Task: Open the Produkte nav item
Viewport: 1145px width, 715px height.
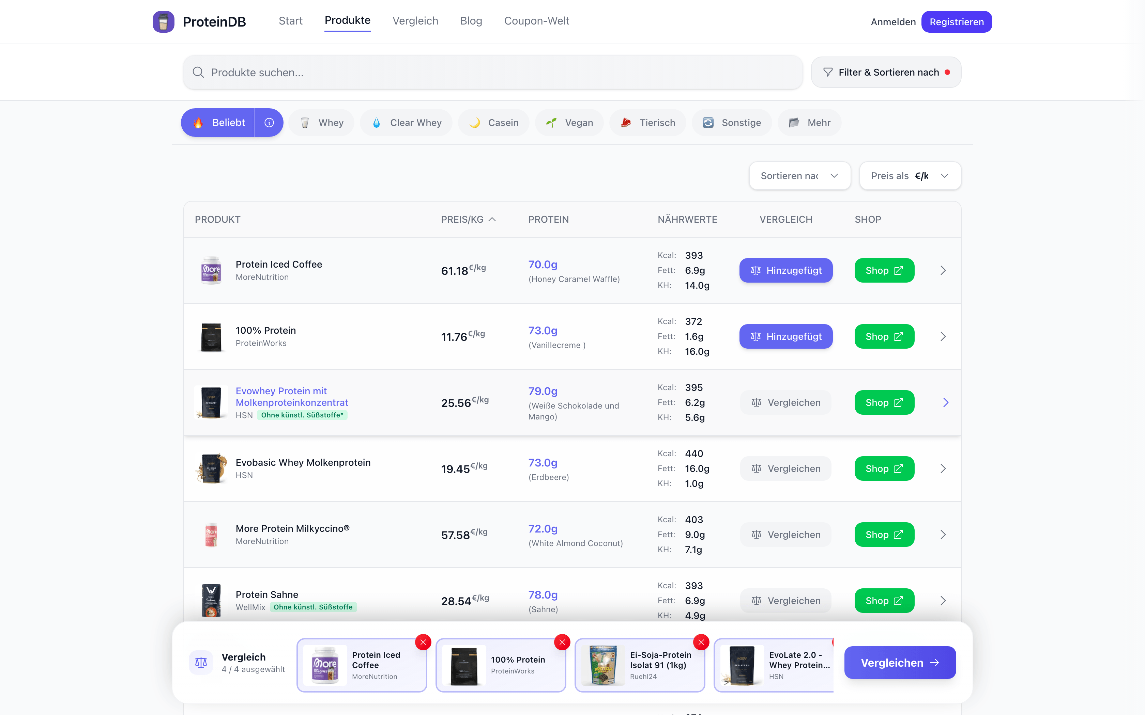Action: click(347, 20)
